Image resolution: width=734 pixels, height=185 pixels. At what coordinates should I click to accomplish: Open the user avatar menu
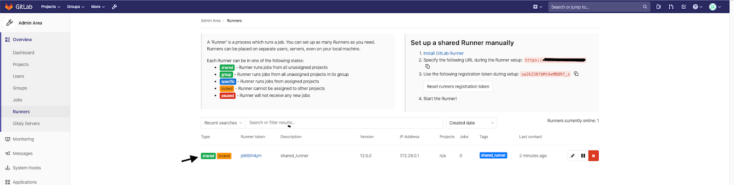point(715,7)
